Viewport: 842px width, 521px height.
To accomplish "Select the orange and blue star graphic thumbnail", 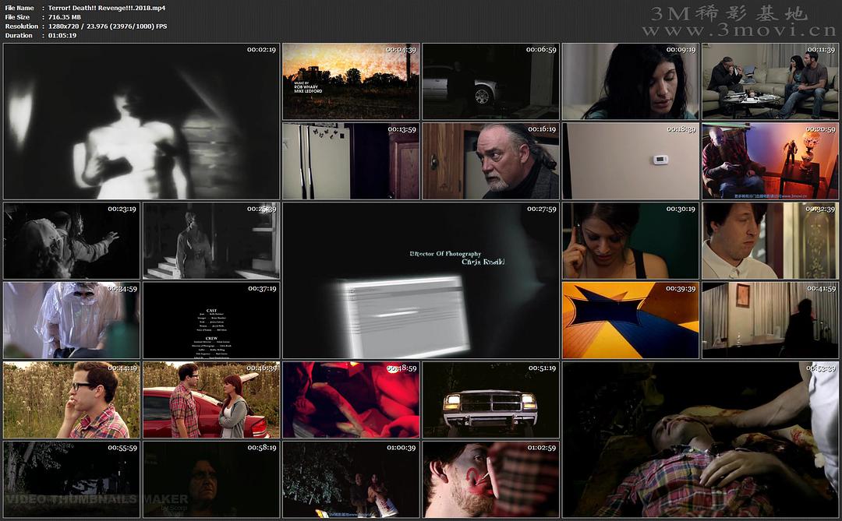I will [x=630, y=320].
